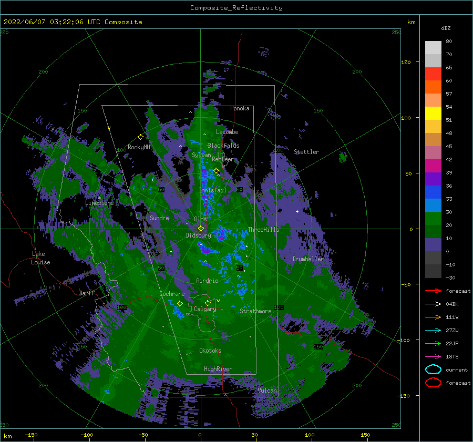This screenshot has width=473, height=442.
Task: Click the ThreeHills label
Action: click(x=264, y=230)
